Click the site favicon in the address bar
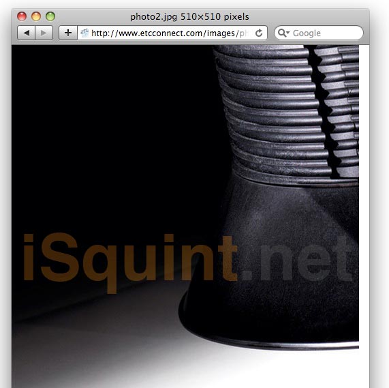This screenshot has width=389, height=388. pyautogui.click(x=84, y=33)
